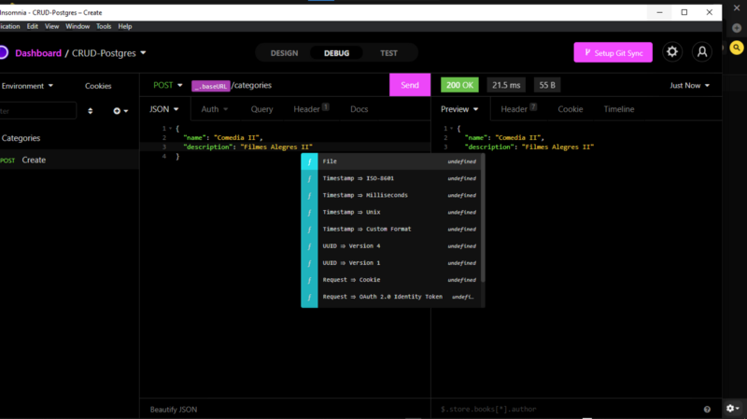The width and height of the screenshot is (747, 419).
Task: Open the user account icon
Action: pyautogui.click(x=702, y=52)
